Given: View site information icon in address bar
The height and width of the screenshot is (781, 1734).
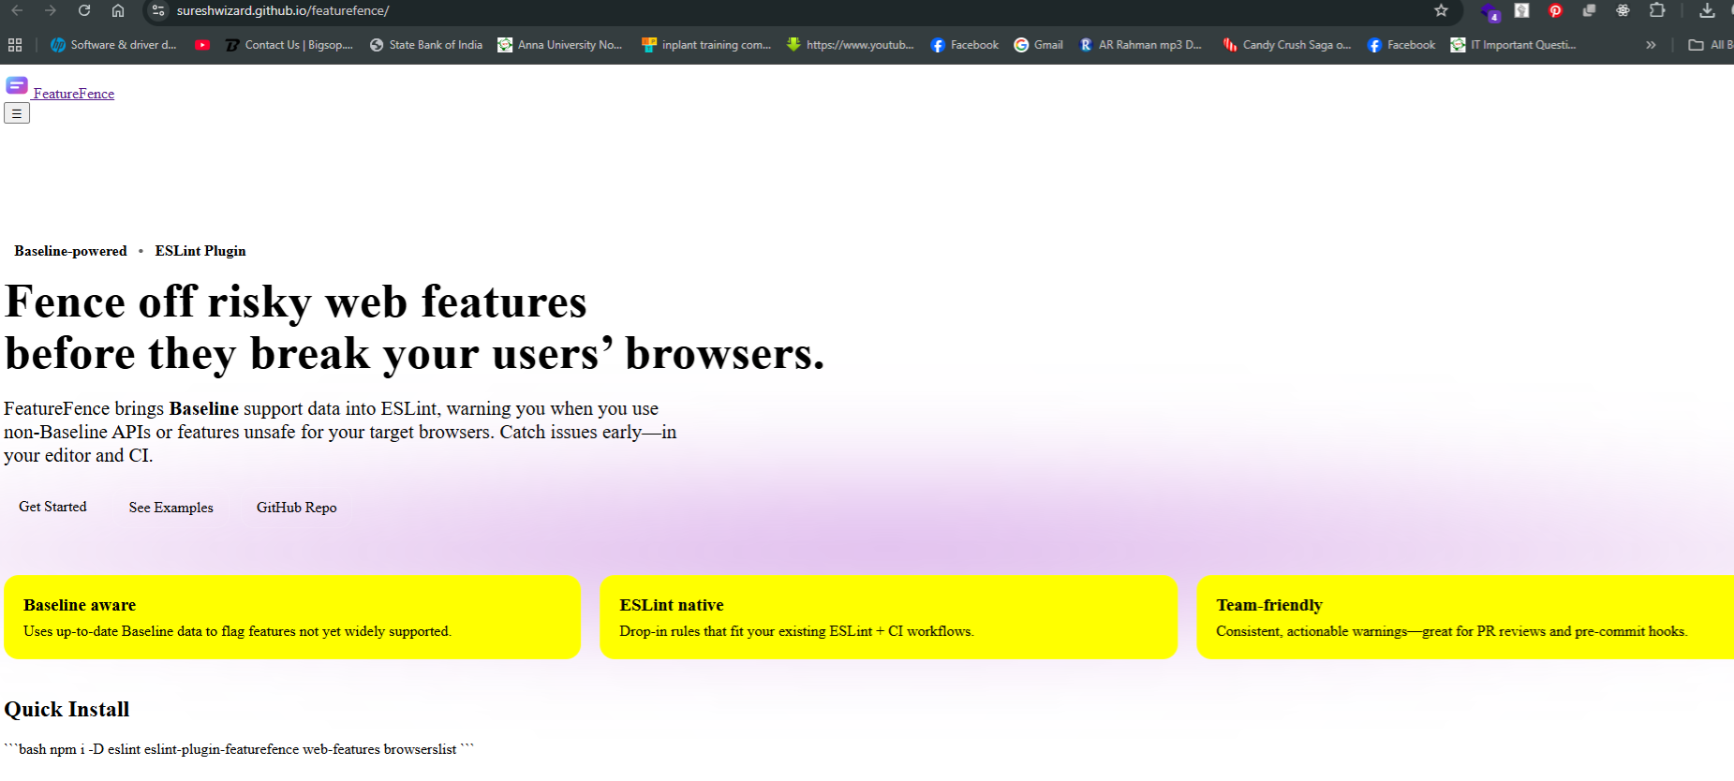Looking at the screenshot, I should (158, 10).
